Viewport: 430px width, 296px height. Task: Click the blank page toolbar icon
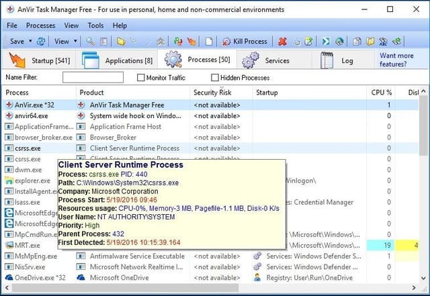209,42
